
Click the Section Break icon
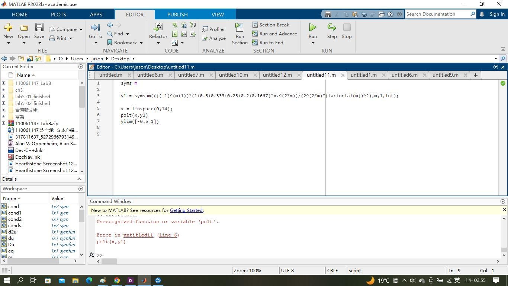click(255, 24)
